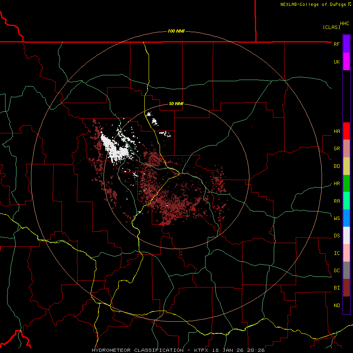Click the 'BI' legend label
Image resolution: width=353 pixels, height=353 pixels.
[x=337, y=288]
